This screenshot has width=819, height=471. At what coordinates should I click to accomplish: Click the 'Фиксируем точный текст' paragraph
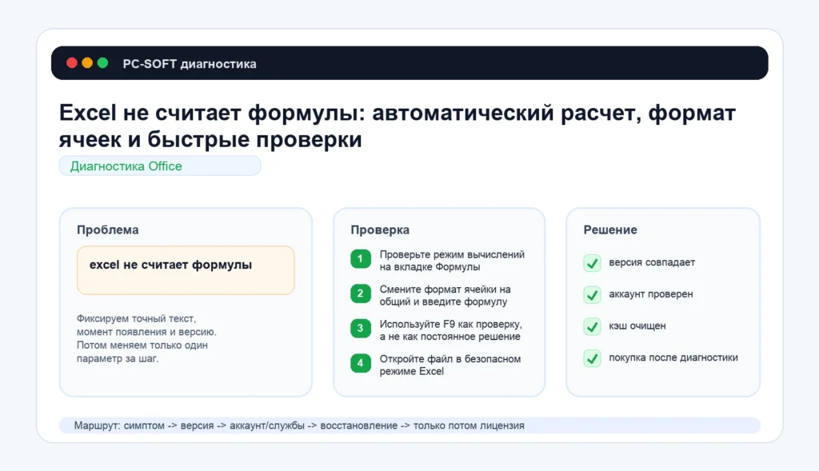(146, 338)
